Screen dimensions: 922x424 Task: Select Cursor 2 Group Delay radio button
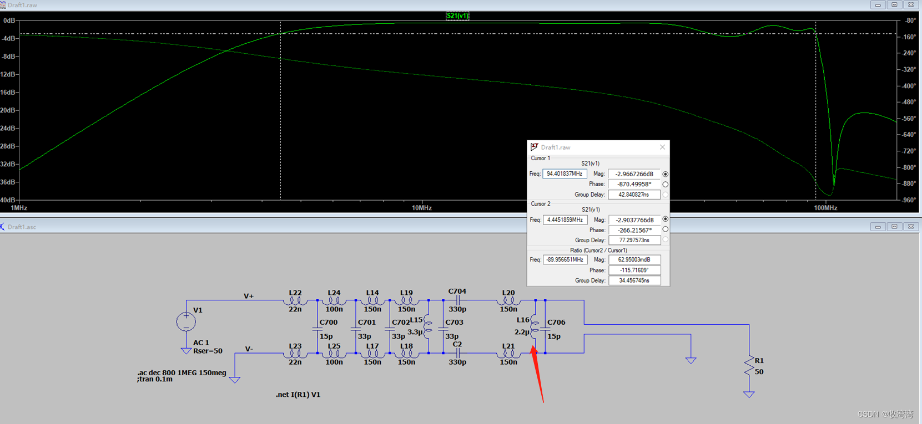665,240
